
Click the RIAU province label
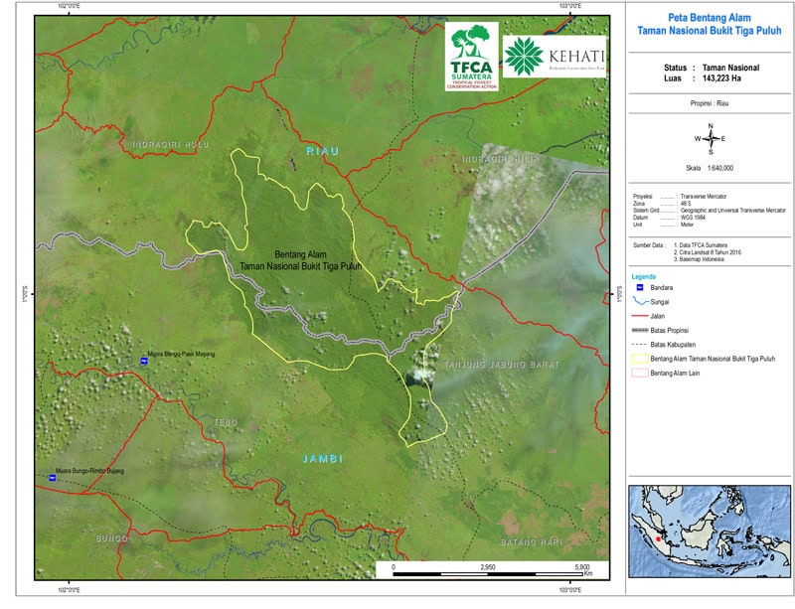[323, 151]
